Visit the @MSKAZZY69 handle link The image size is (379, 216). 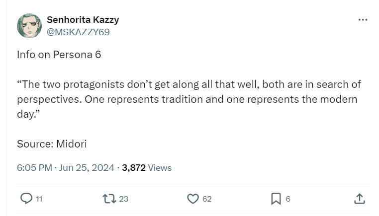pos(78,32)
